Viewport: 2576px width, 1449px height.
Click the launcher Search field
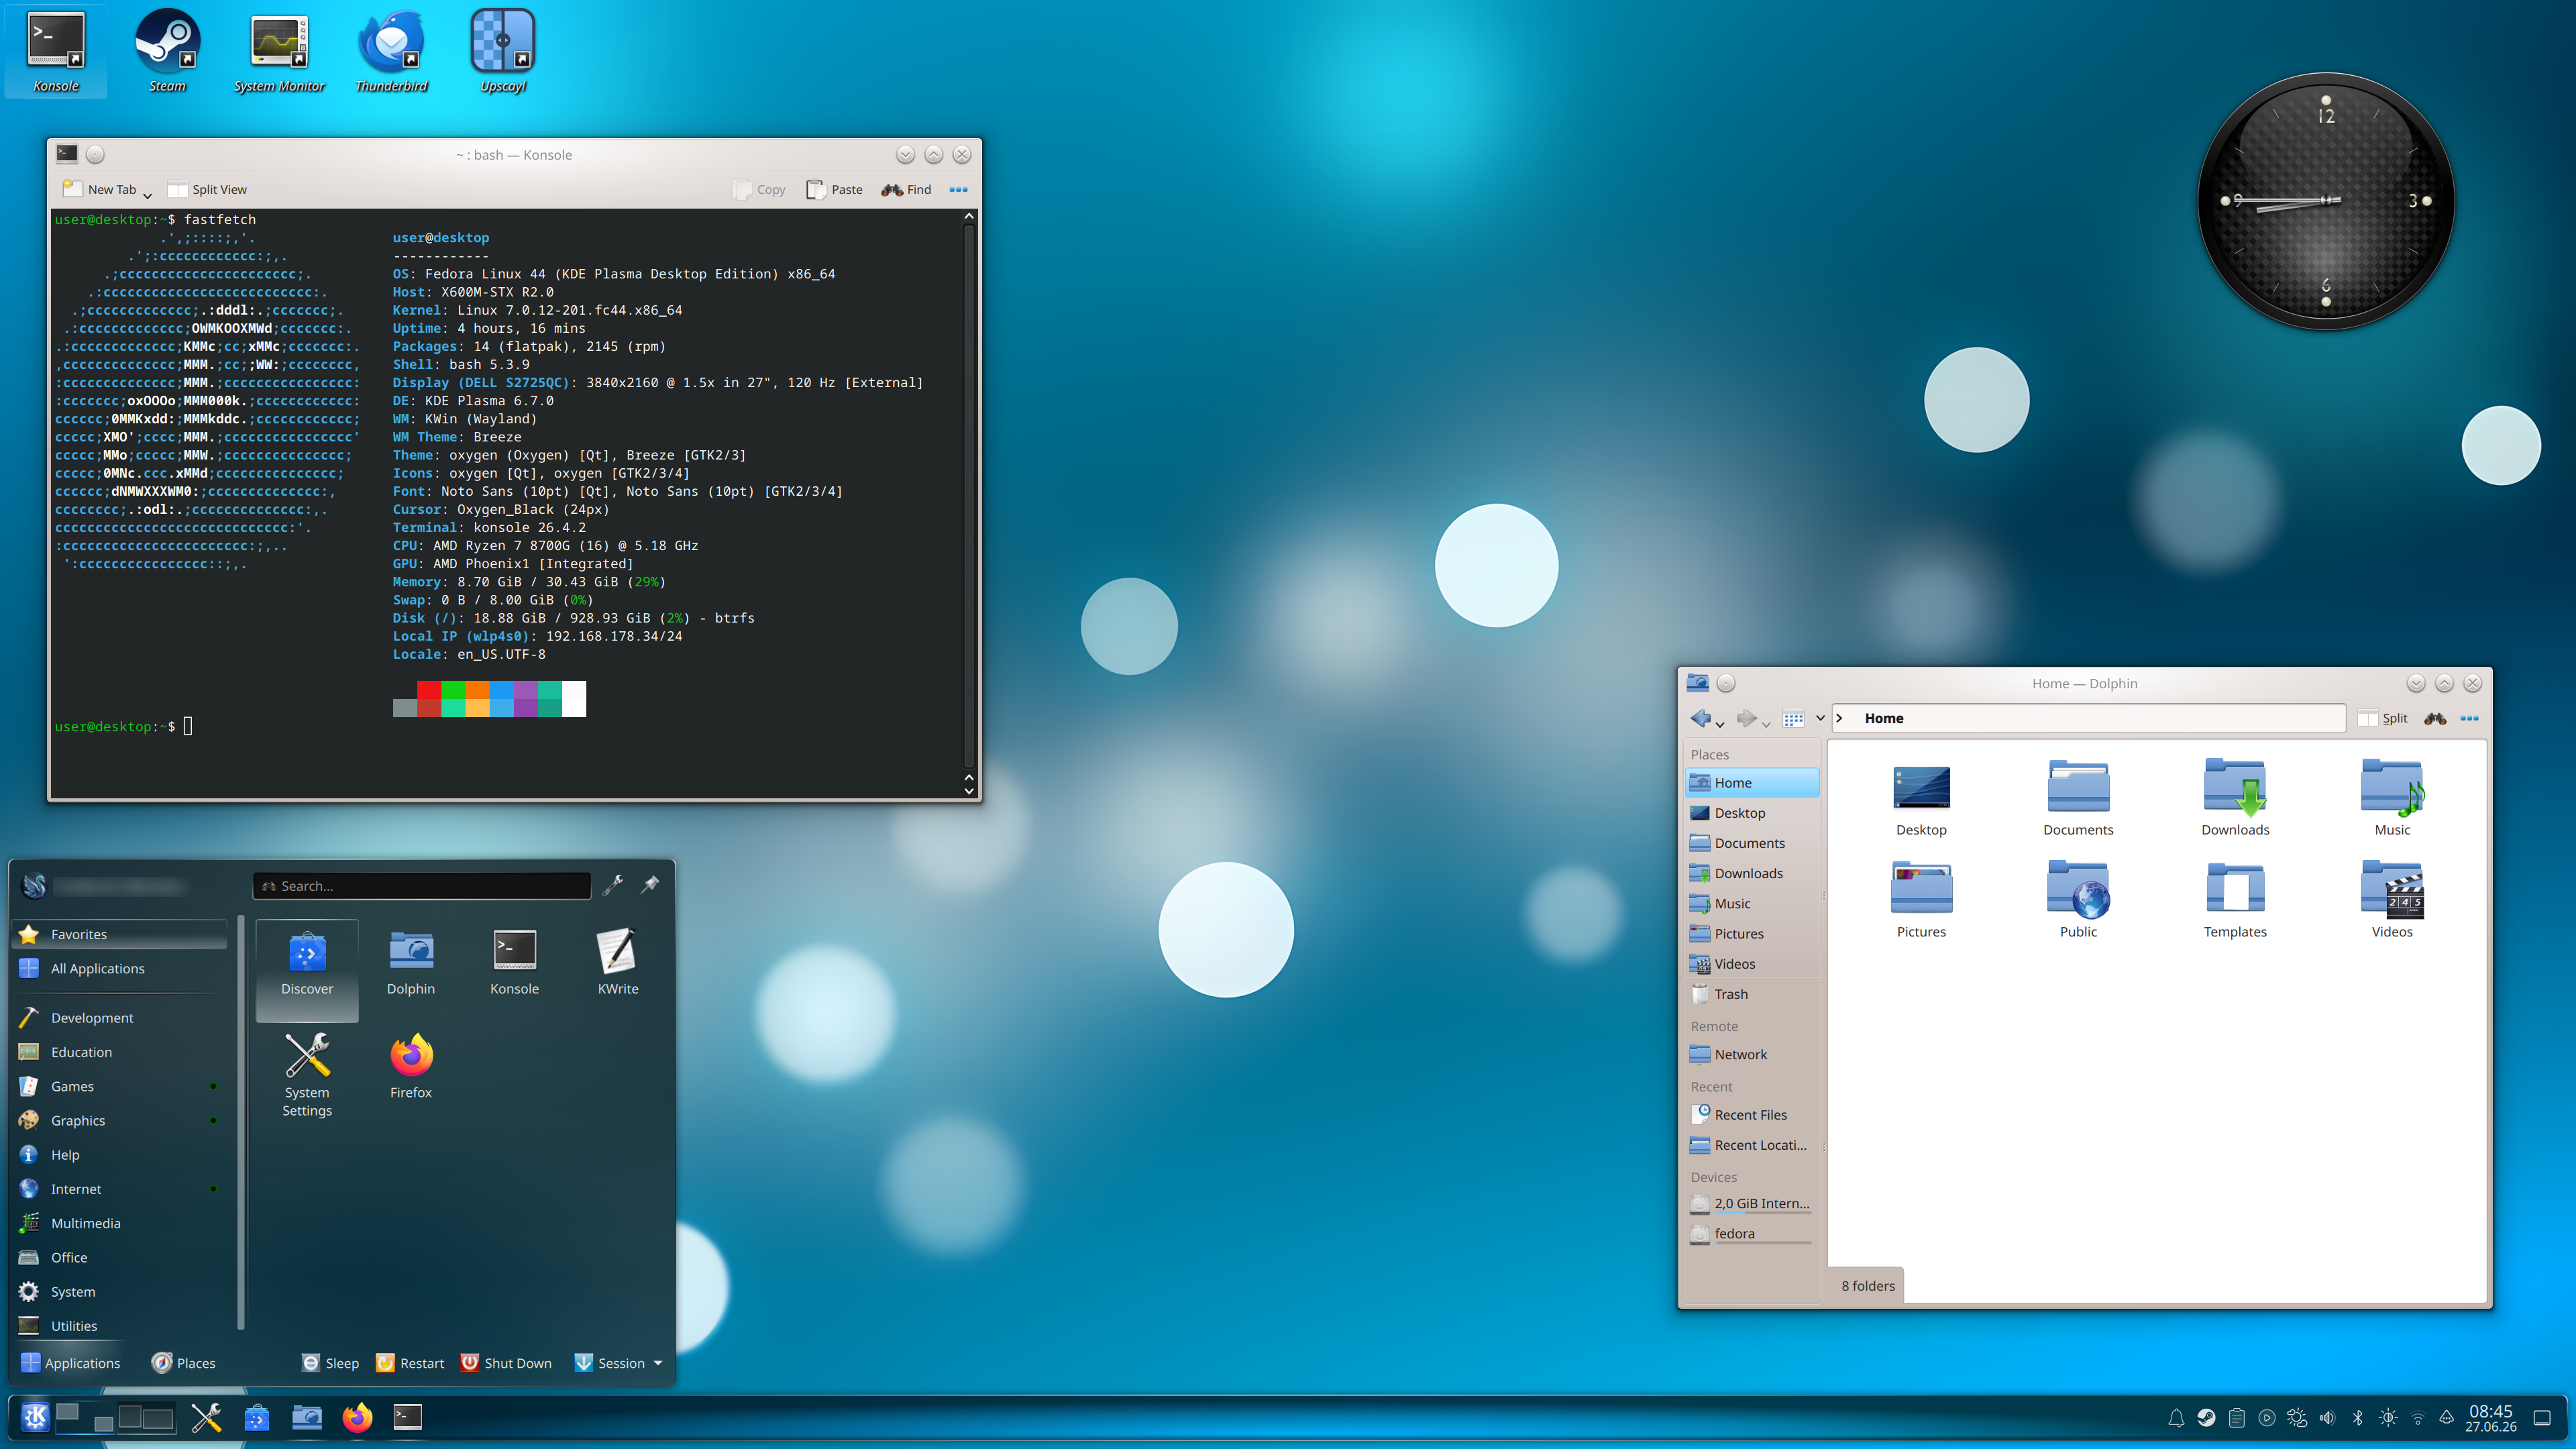click(422, 886)
